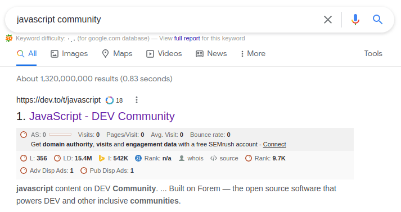Open the JavaScript - DEV Community result
Image resolution: width=401 pixels, height=212 pixels.
coord(102,116)
